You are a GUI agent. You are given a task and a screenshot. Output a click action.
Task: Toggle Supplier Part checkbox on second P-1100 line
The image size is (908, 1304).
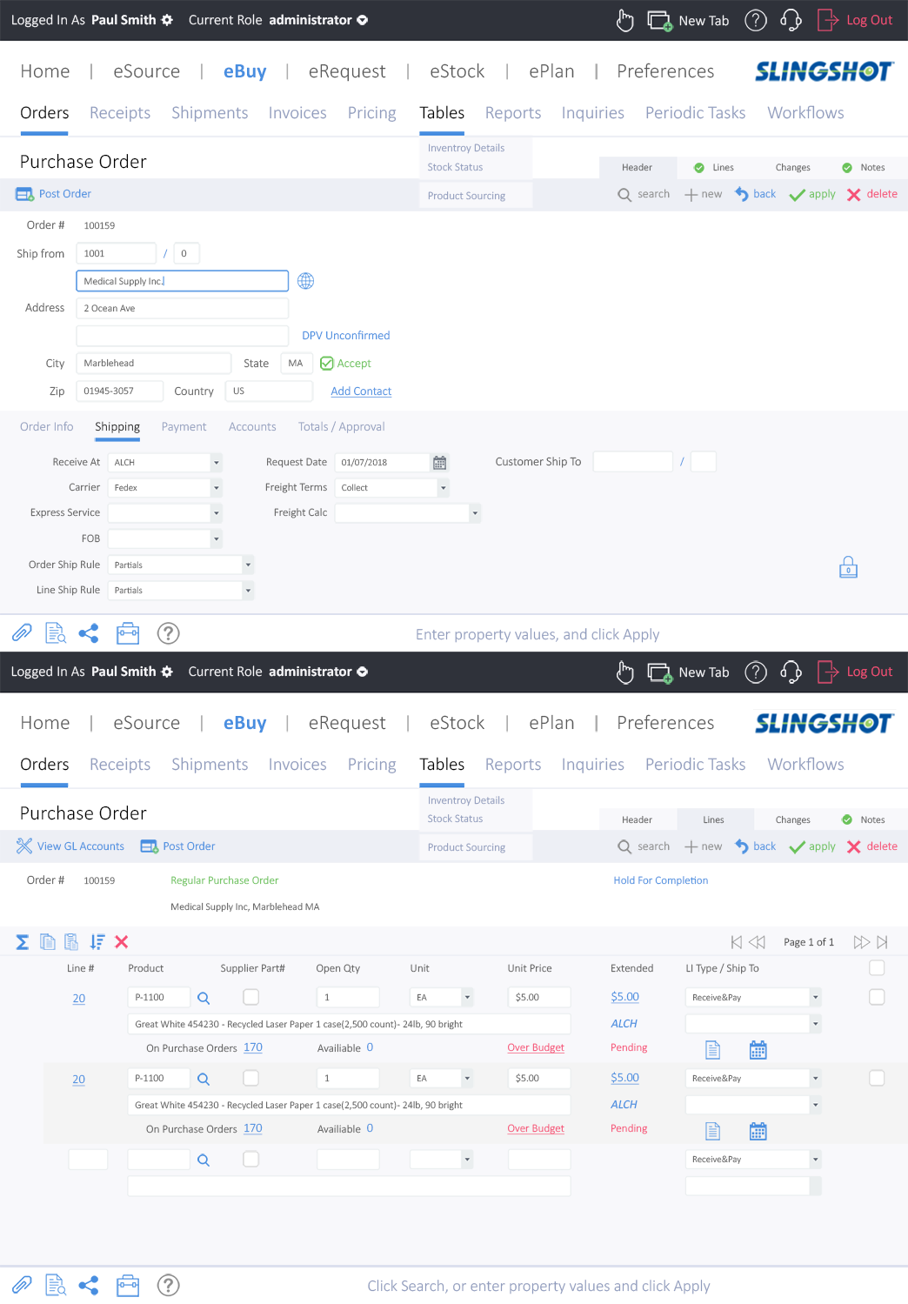250,1078
